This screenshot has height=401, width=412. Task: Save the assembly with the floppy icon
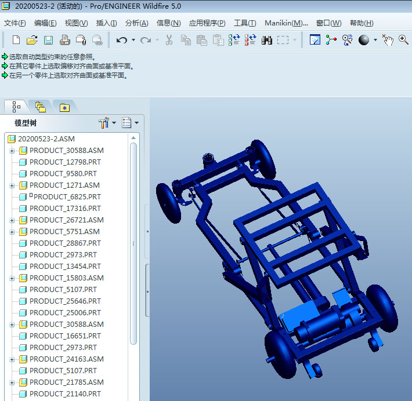[48, 40]
